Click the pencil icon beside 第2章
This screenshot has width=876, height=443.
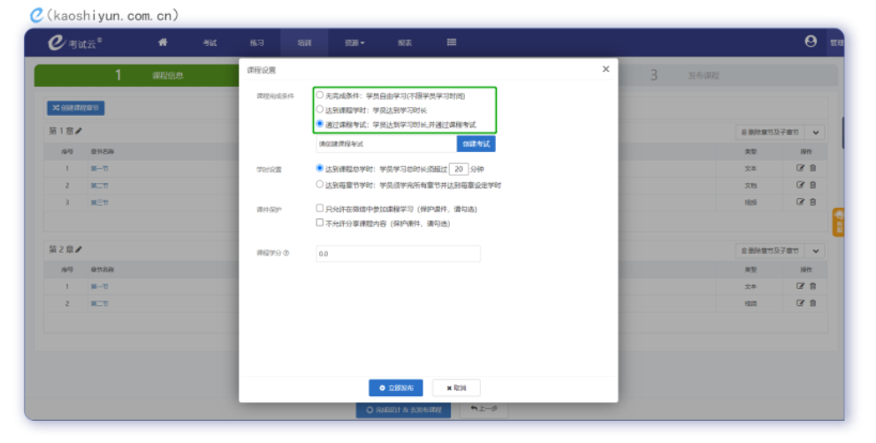(79, 250)
